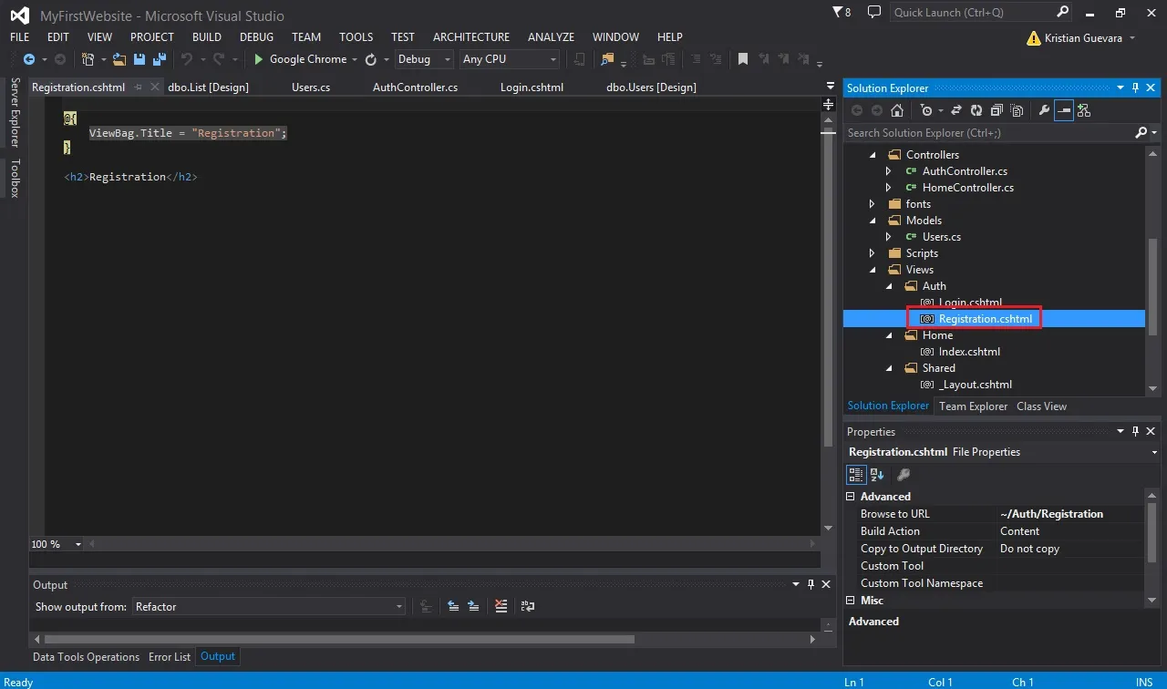Screen dimensions: 1167x689
Task: Click the Clear All icon in Output panel
Action: [x=501, y=606]
